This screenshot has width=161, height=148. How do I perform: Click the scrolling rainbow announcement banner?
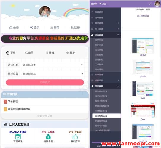tap(45, 39)
